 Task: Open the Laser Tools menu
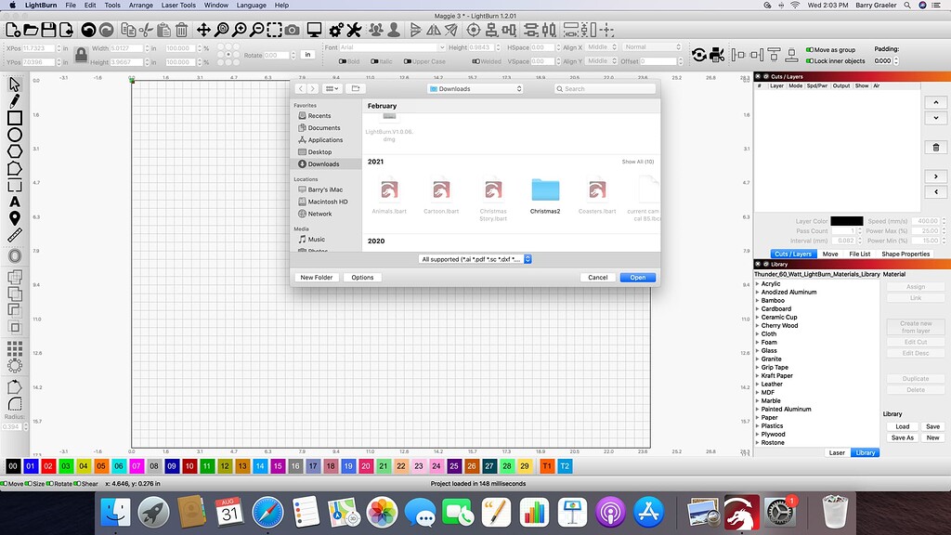point(178,5)
